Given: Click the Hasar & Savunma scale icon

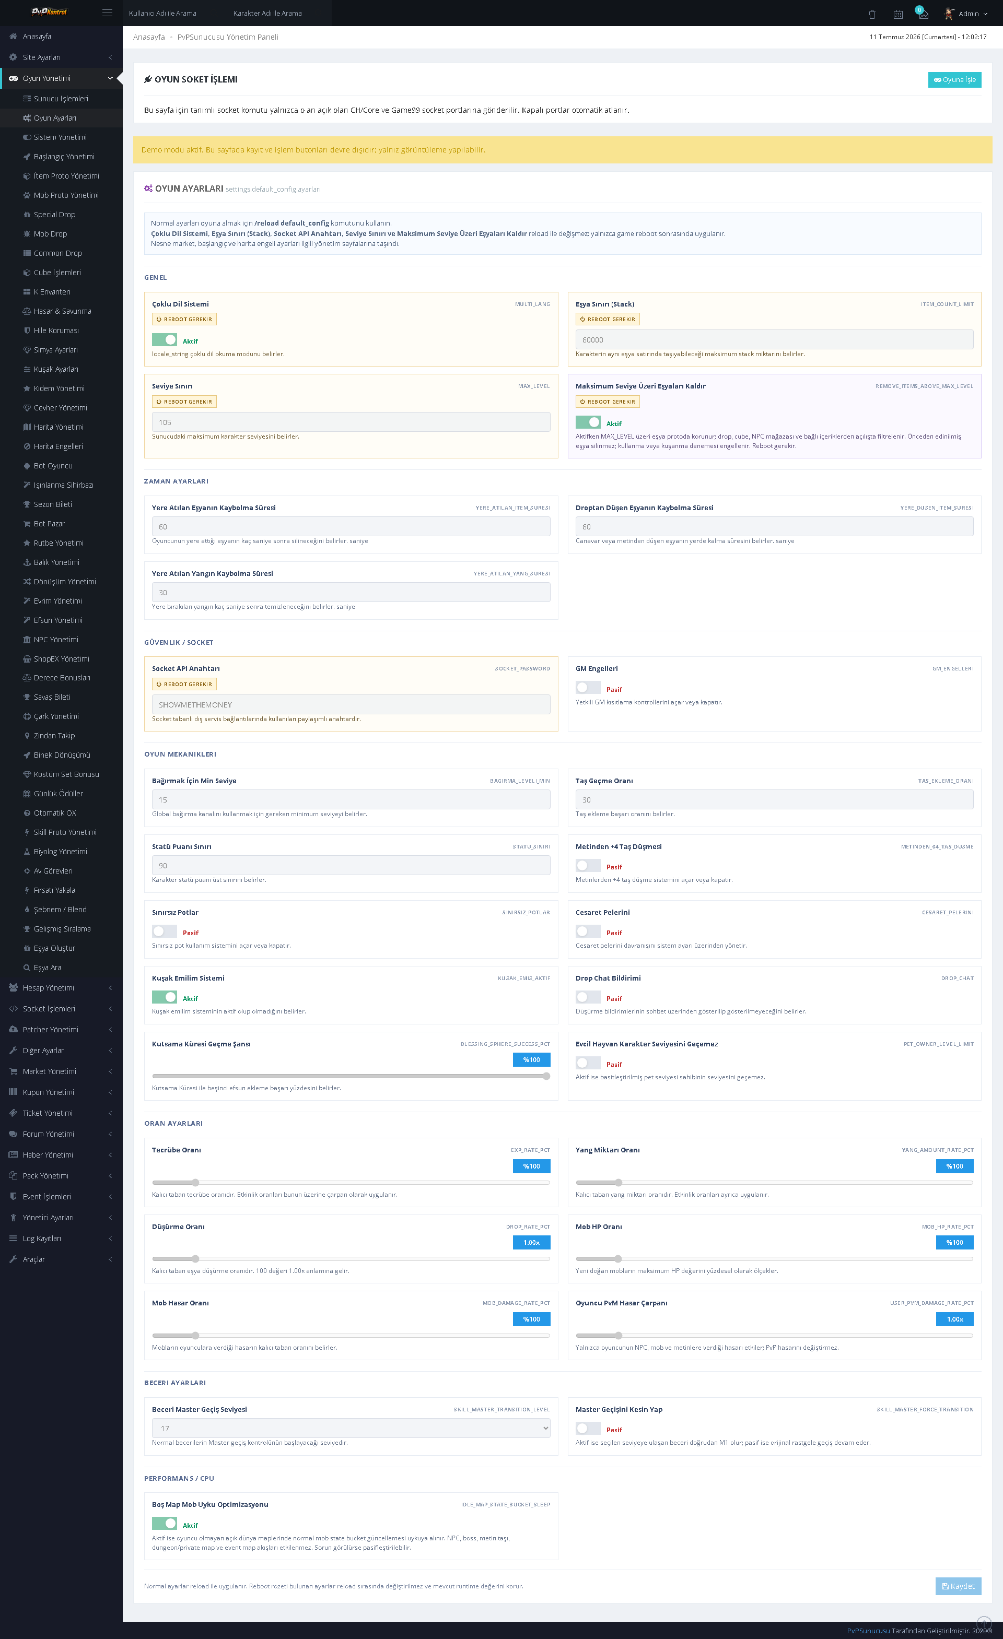Looking at the screenshot, I should (27, 311).
